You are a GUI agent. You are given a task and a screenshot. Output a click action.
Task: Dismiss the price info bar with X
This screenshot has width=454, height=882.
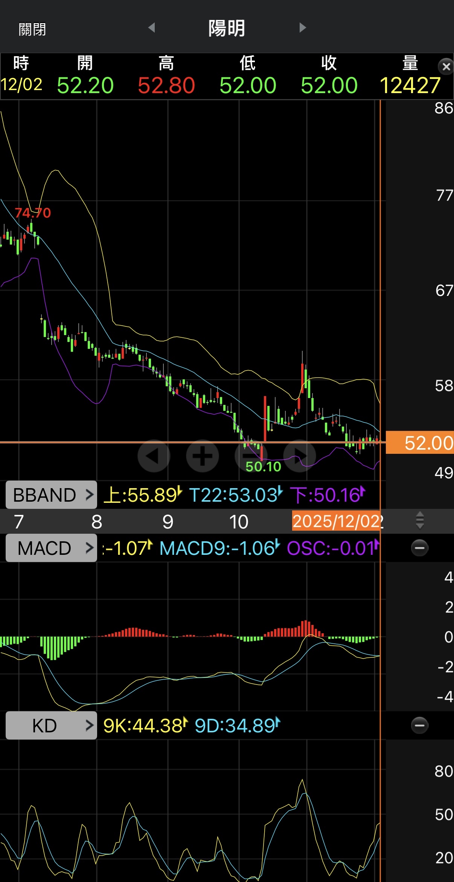[446, 67]
